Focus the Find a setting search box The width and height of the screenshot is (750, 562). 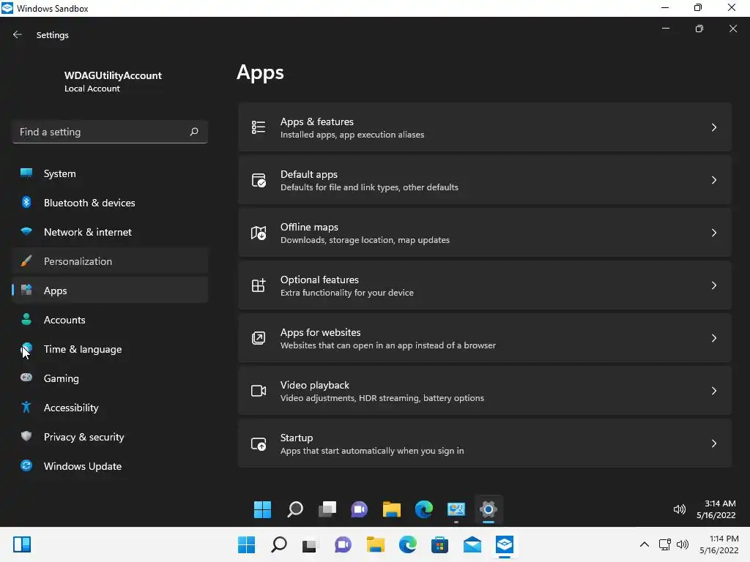pyautogui.click(x=110, y=132)
